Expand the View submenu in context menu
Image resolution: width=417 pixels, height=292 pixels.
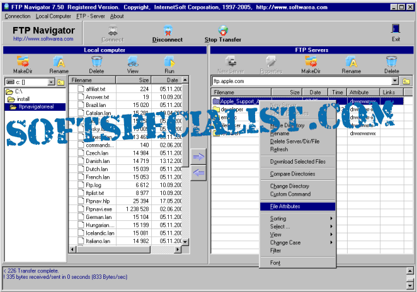297,234
